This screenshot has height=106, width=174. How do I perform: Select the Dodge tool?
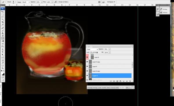pyautogui.click(x=3, y=46)
